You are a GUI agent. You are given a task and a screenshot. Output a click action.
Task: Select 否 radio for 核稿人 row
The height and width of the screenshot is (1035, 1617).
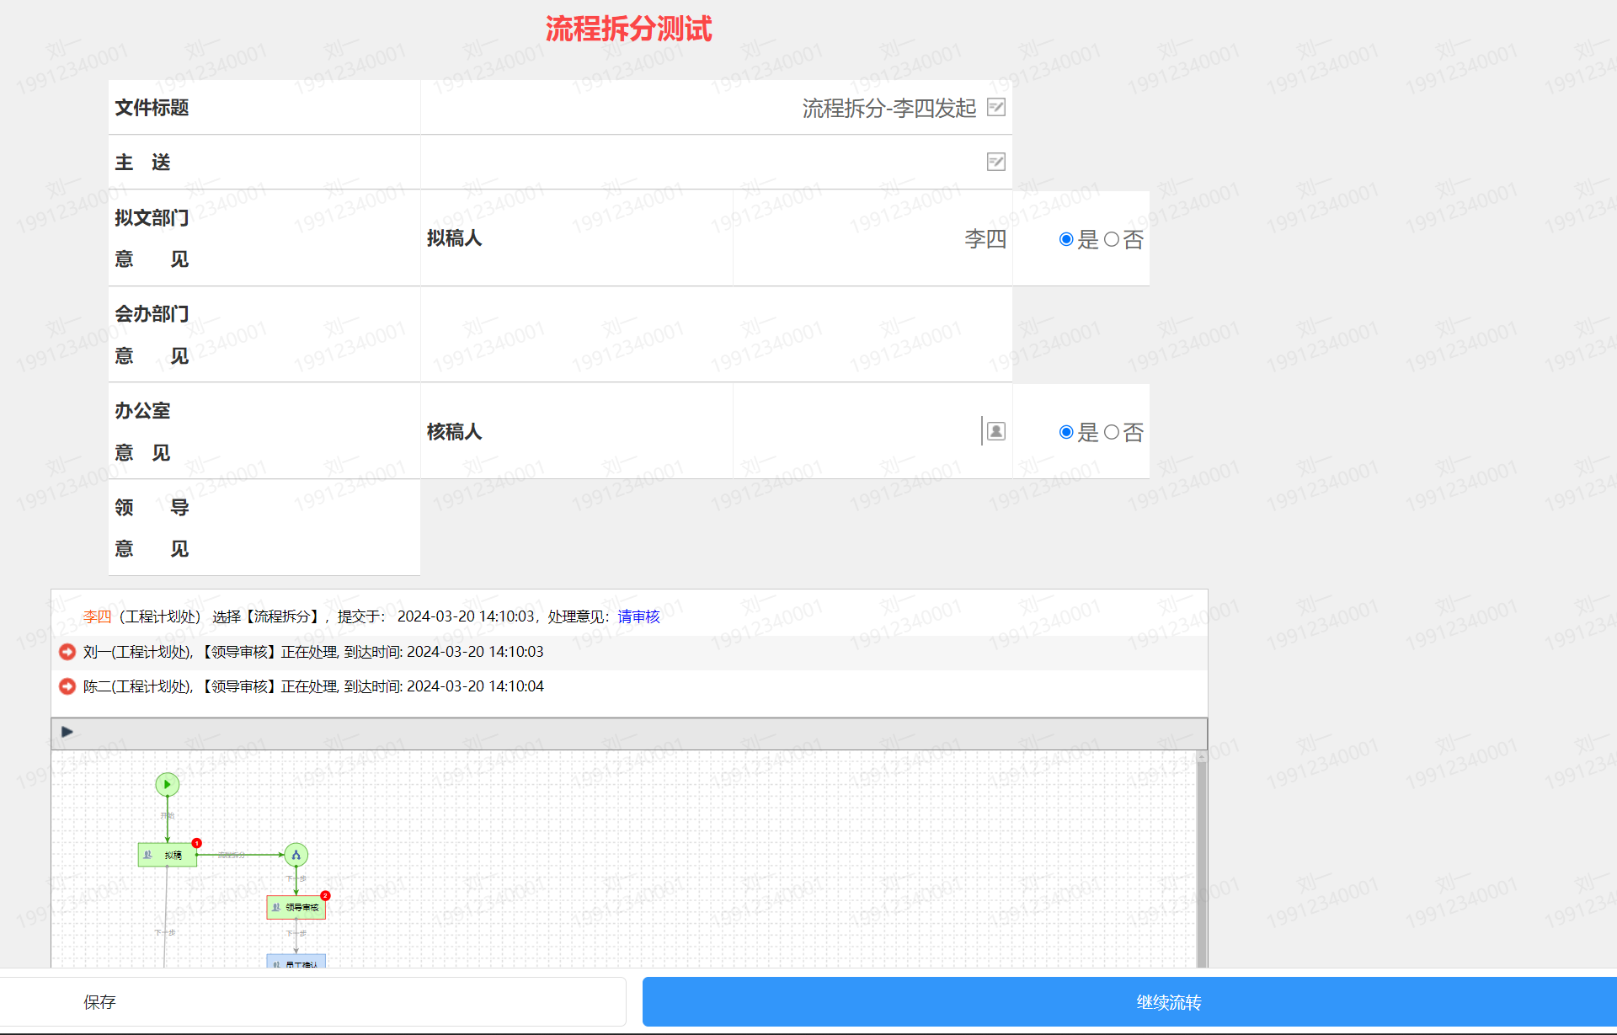pyautogui.click(x=1111, y=432)
